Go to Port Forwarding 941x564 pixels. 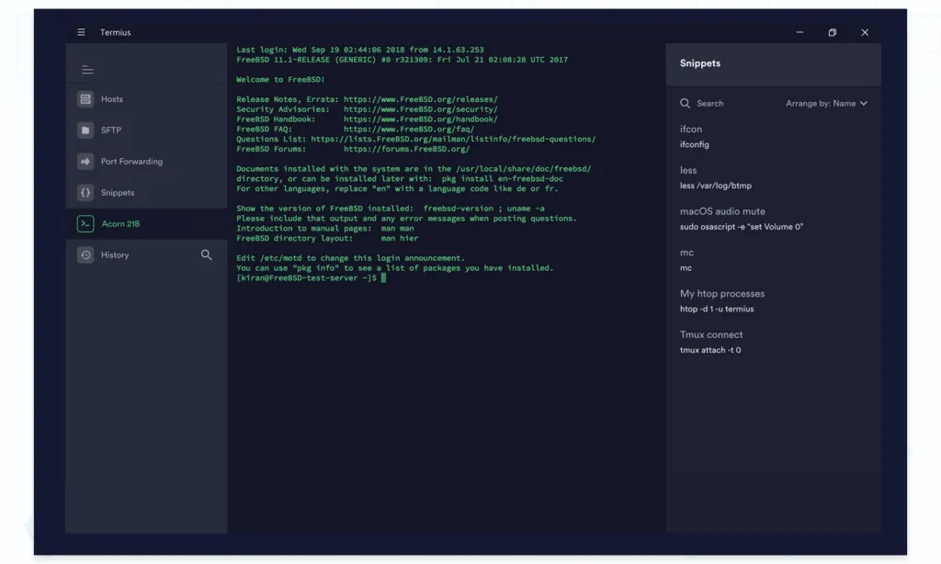pos(146,162)
